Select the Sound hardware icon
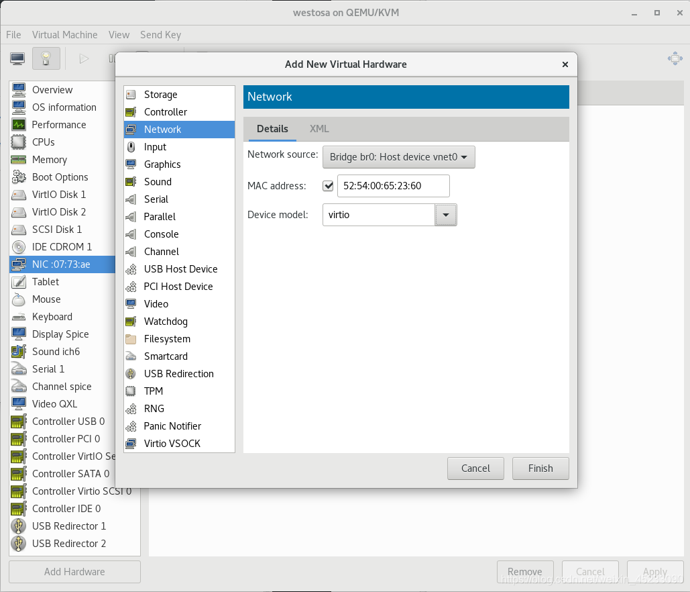Viewport: 690px width, 592px height. tap(131, 182)
